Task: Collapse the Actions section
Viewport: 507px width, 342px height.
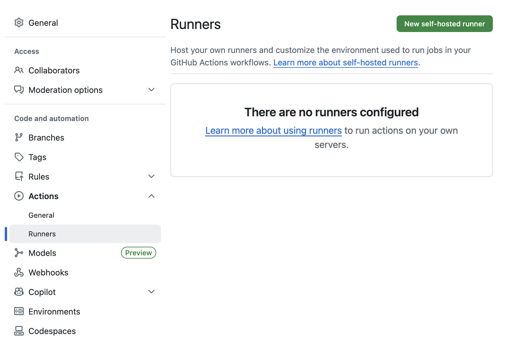Action: click(151, 196)
